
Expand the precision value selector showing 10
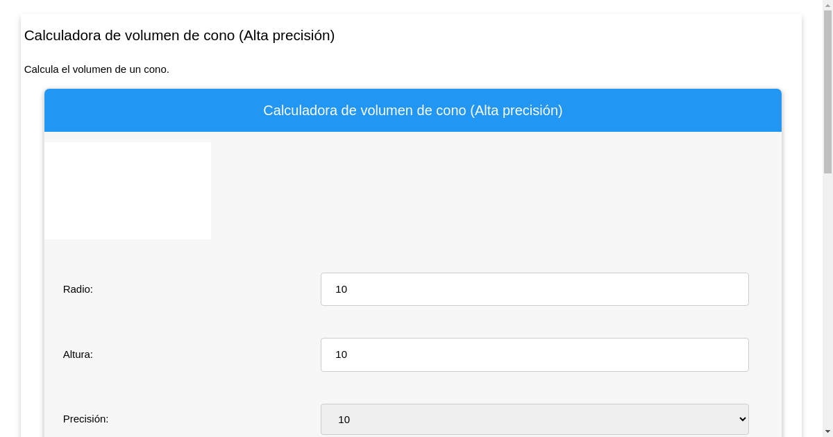click(x=535, y=419)
